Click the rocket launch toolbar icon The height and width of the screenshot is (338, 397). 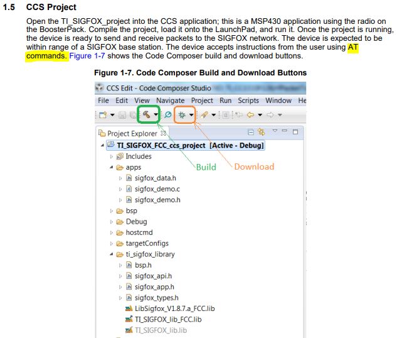tap(204, 115)
